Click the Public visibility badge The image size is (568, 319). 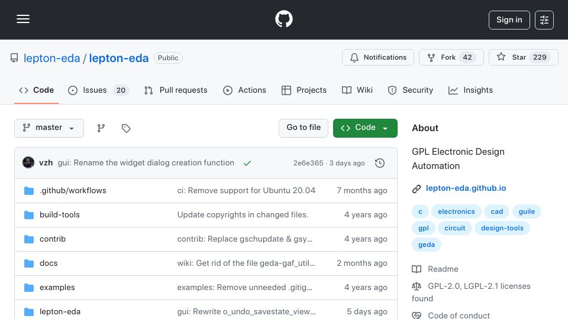[x=168, y=58]
